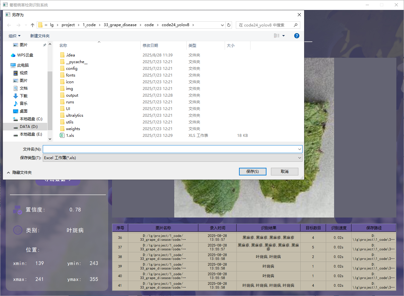Viewport: 404px width, 296px height.
Task: Select the 1.xls file
Action: (67, 136)
